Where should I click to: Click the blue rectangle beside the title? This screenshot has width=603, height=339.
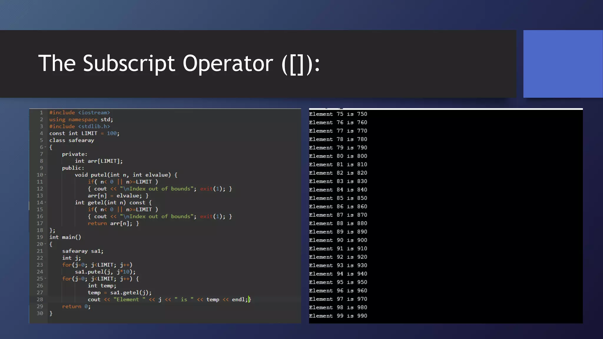point(563,64)
